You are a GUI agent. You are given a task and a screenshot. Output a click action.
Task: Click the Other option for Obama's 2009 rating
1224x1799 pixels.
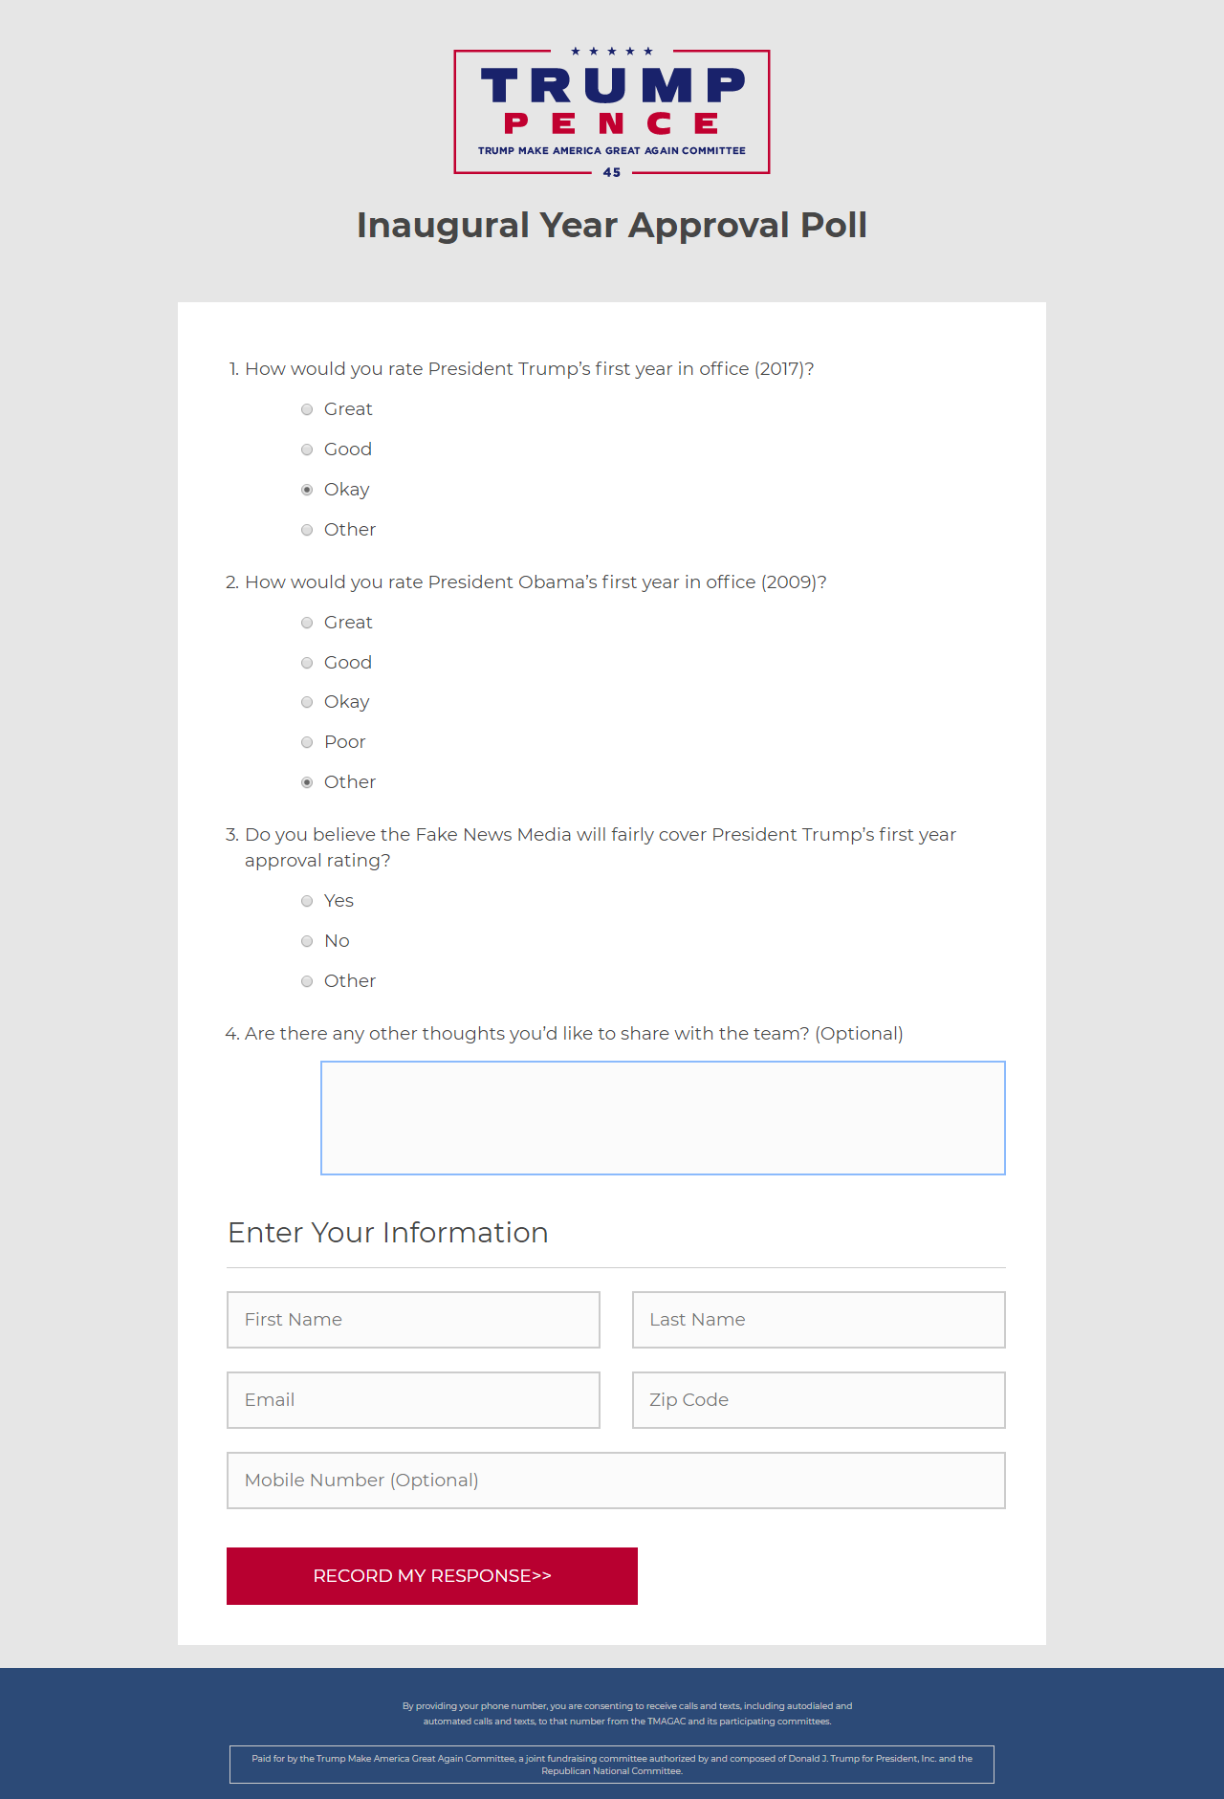click(307, 782)
